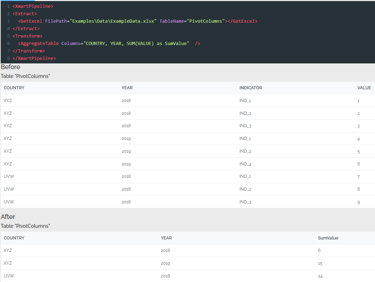The image size is (375, 282).
Task: Click SumValue cell showing 15
Action: coord(320,263)
